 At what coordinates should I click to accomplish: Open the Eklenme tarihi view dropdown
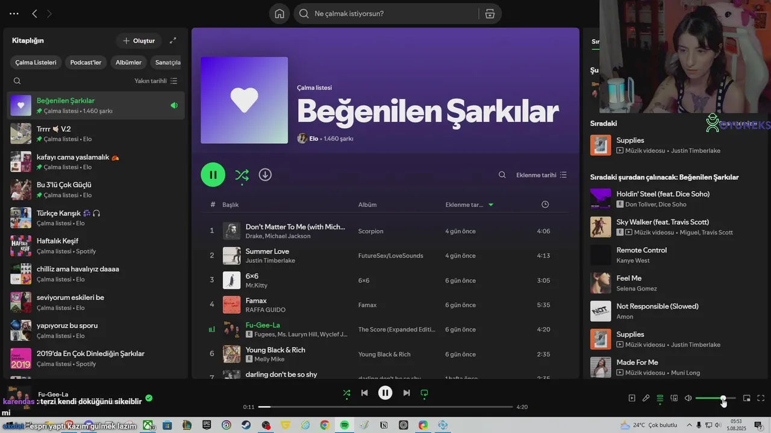tap(542, 175)
